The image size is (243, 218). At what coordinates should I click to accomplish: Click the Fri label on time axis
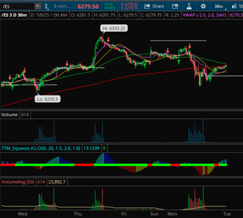(124, 214)
